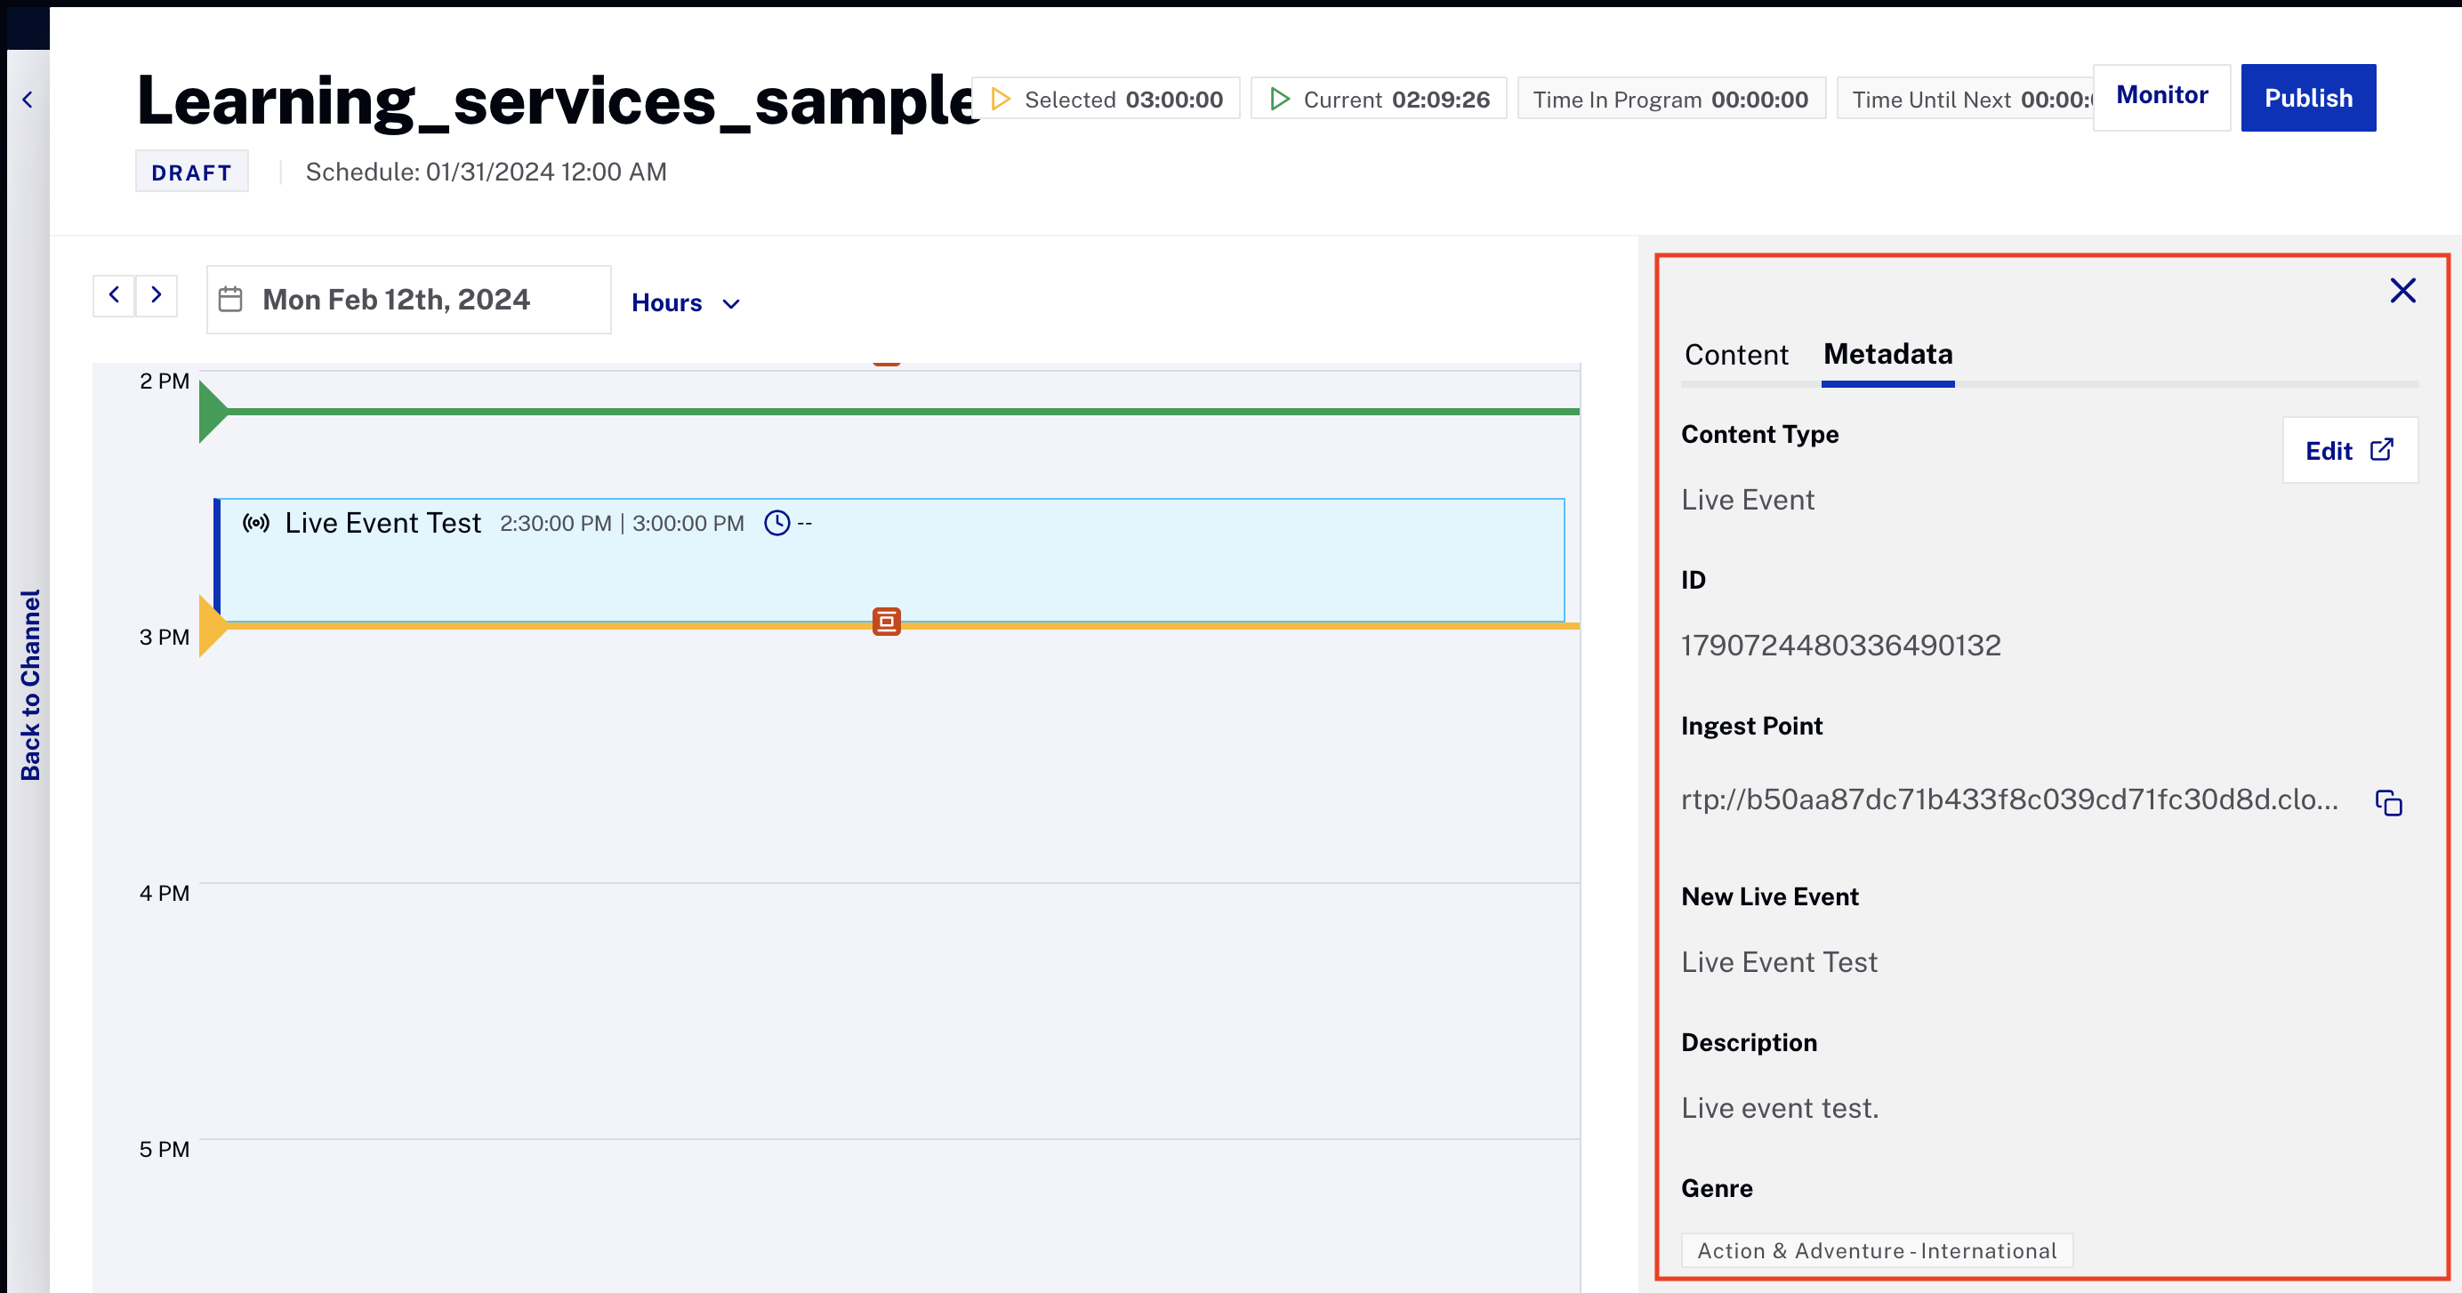Go to previous day arrow

point(114,295)
